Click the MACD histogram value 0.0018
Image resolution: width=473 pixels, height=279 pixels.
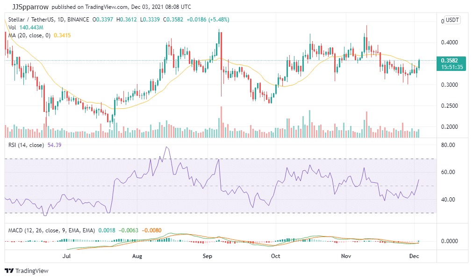coord(107,230)
